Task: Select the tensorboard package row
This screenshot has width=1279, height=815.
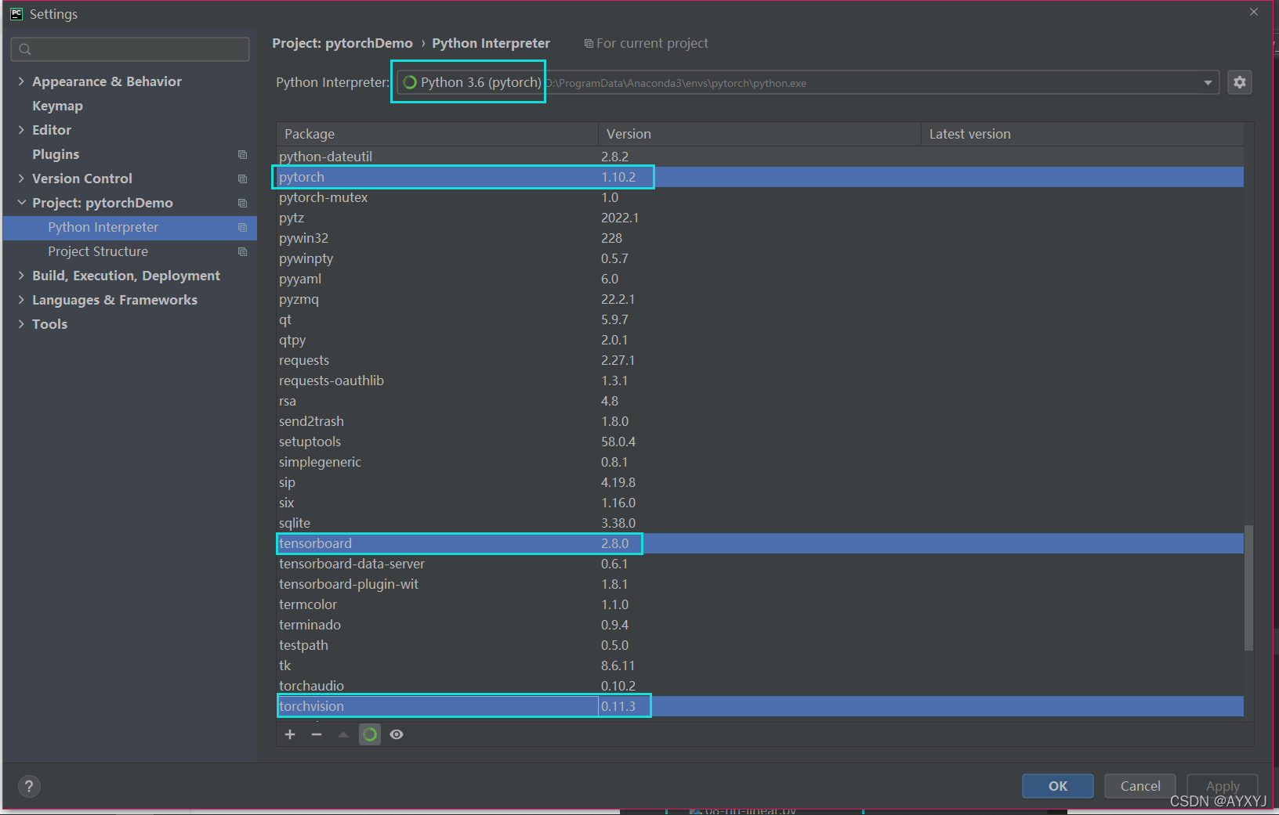Action: click(760, 543)
